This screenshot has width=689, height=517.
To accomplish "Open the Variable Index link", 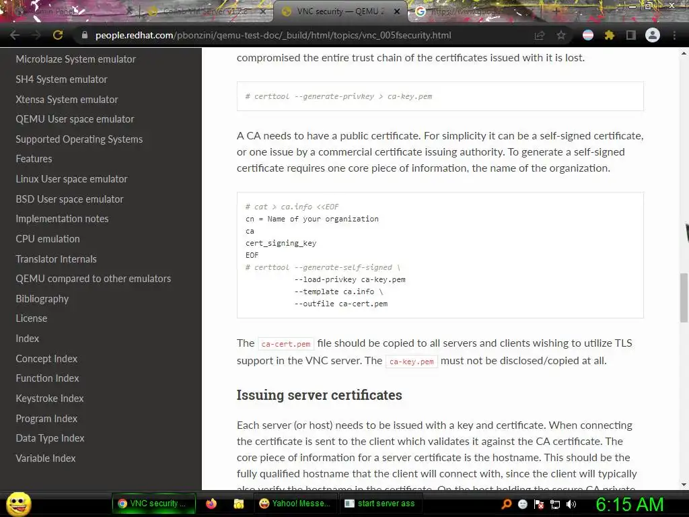I will click(46, 458).
